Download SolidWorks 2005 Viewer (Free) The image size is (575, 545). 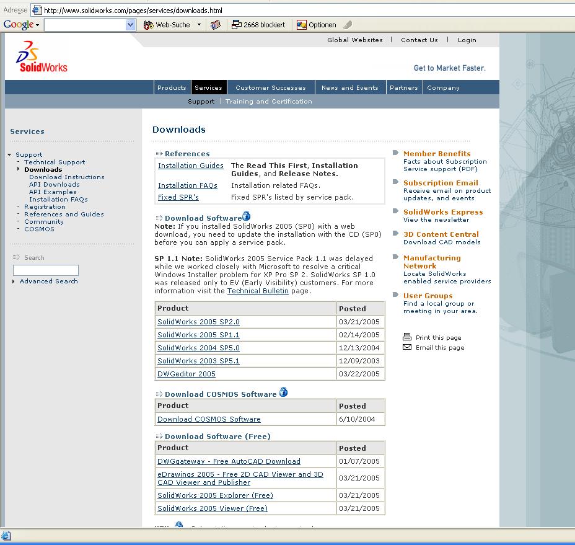(213, 508)
